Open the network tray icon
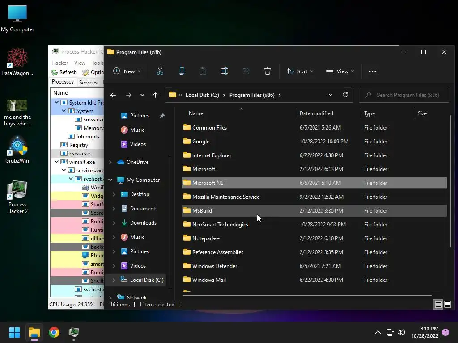458x343 pixels. point(390,332)
